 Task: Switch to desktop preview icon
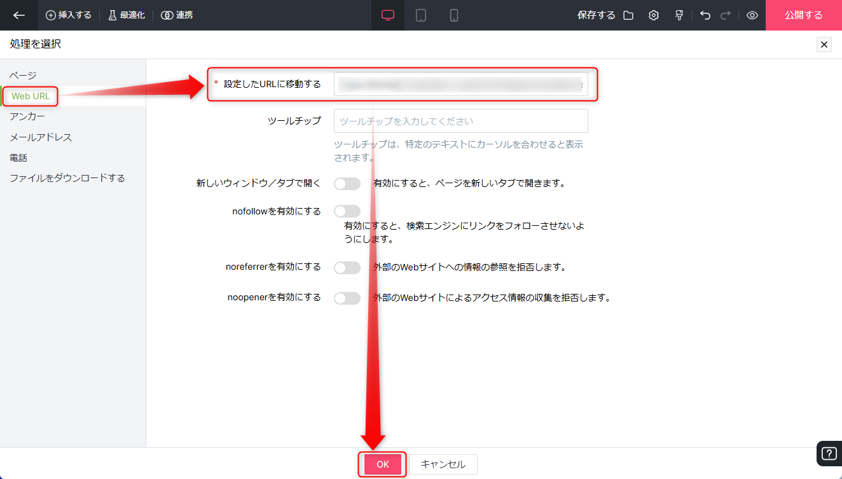(388, 15)
